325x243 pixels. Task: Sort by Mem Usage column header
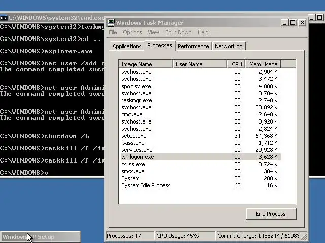tap(263, 64)
